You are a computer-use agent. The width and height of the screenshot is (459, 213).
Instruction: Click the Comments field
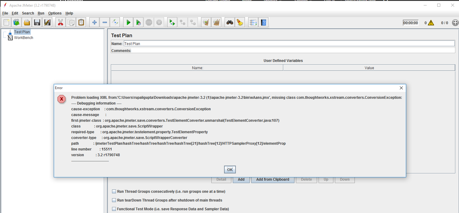point(293,50)
